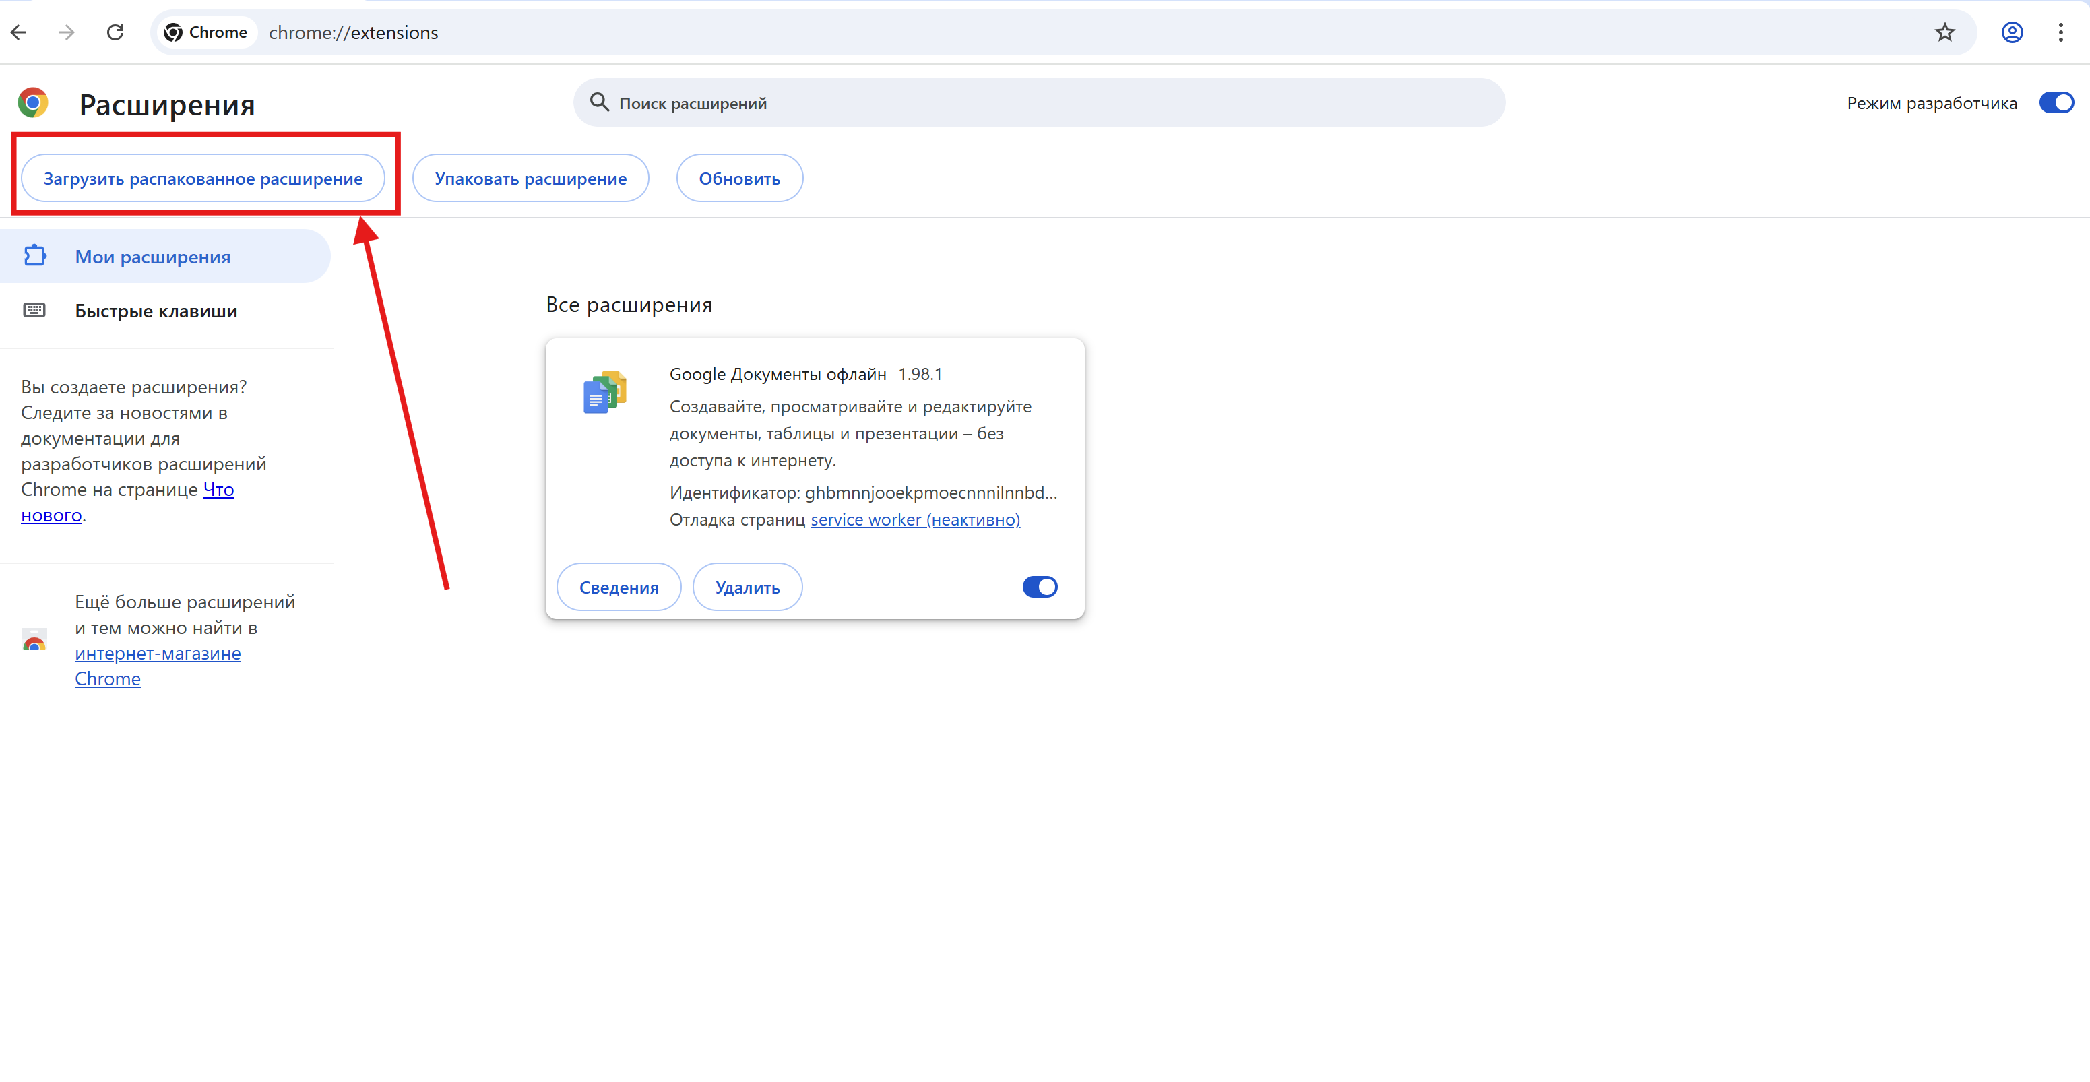
Task: Disable Режим разработчика toggle
Action: (2056, 102)
